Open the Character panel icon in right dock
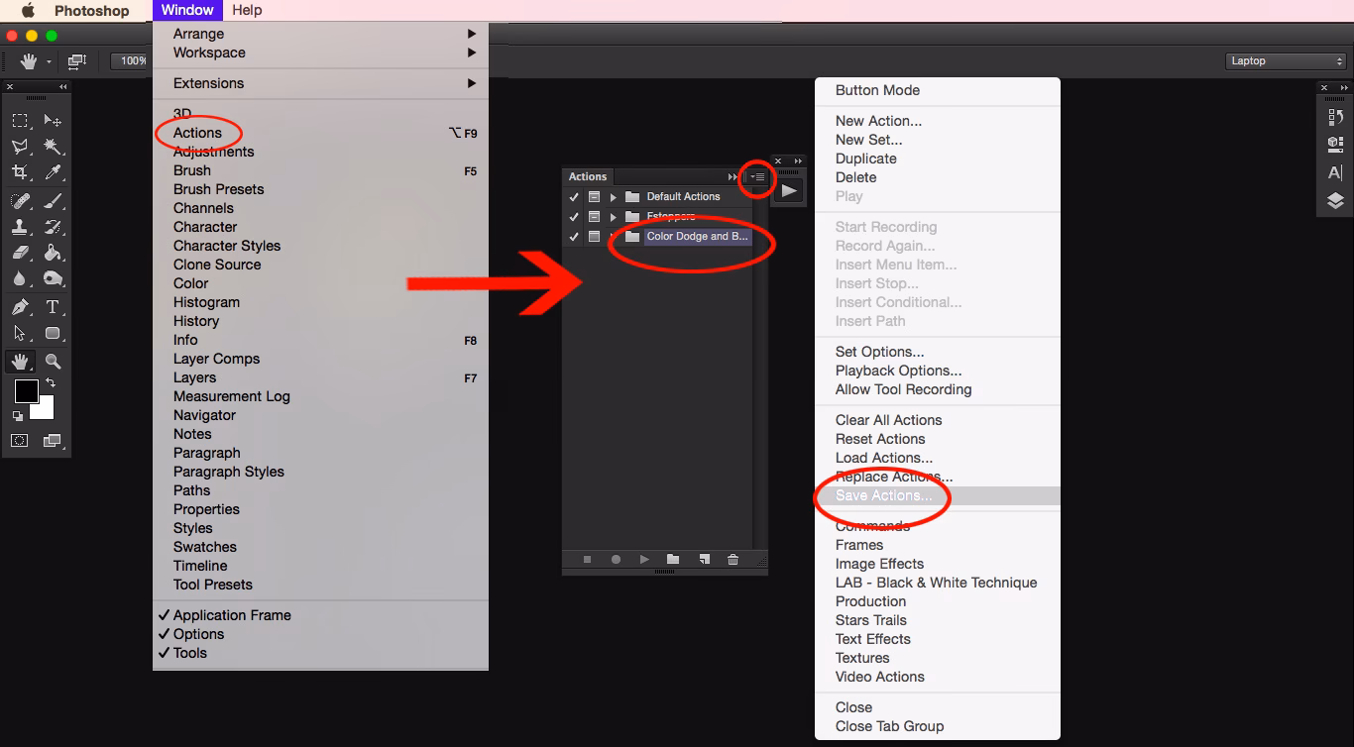 pyautogui.click(x=1335, y=172)
